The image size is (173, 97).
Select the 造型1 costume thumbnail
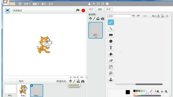(95, 30)
